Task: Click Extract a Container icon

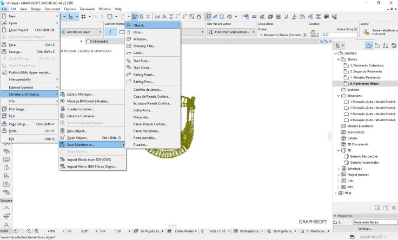Action: pos(62,116)
